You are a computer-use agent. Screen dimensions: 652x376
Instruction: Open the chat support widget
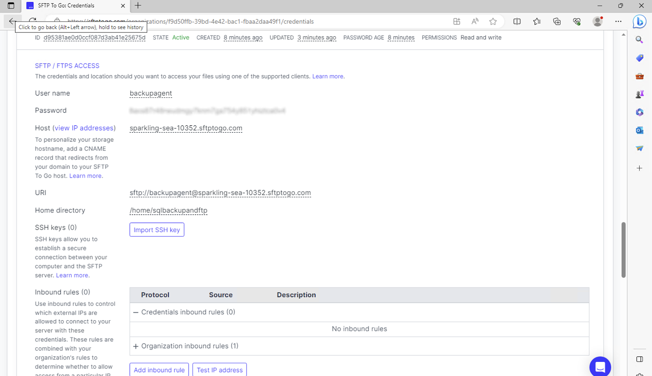600,367
